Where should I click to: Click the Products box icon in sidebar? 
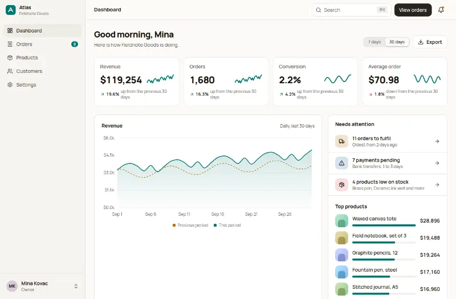10,58
